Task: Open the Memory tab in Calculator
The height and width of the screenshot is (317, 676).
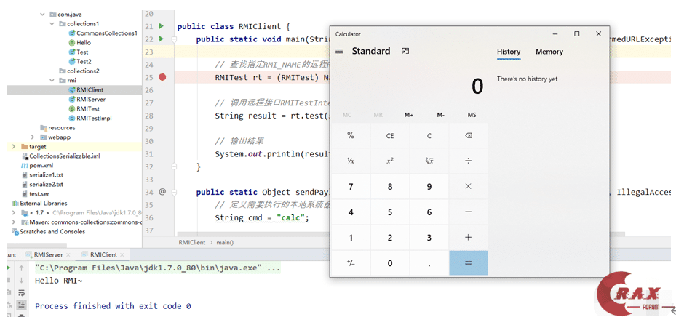Action: point(549,52)
